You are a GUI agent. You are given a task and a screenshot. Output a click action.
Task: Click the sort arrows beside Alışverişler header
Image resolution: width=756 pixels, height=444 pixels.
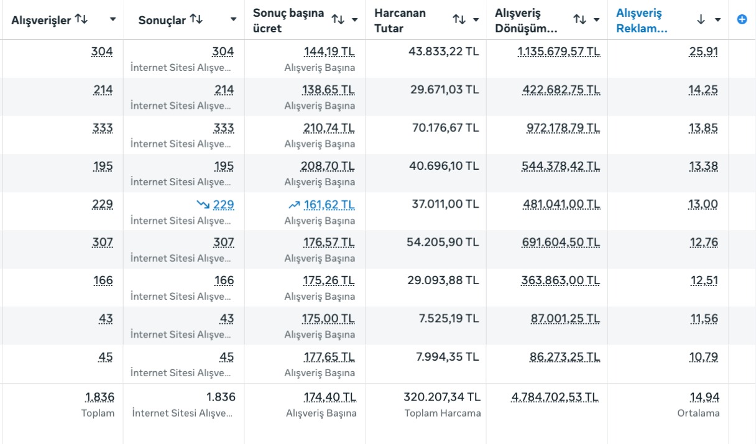pyautogui.click(x=81, y=19)
